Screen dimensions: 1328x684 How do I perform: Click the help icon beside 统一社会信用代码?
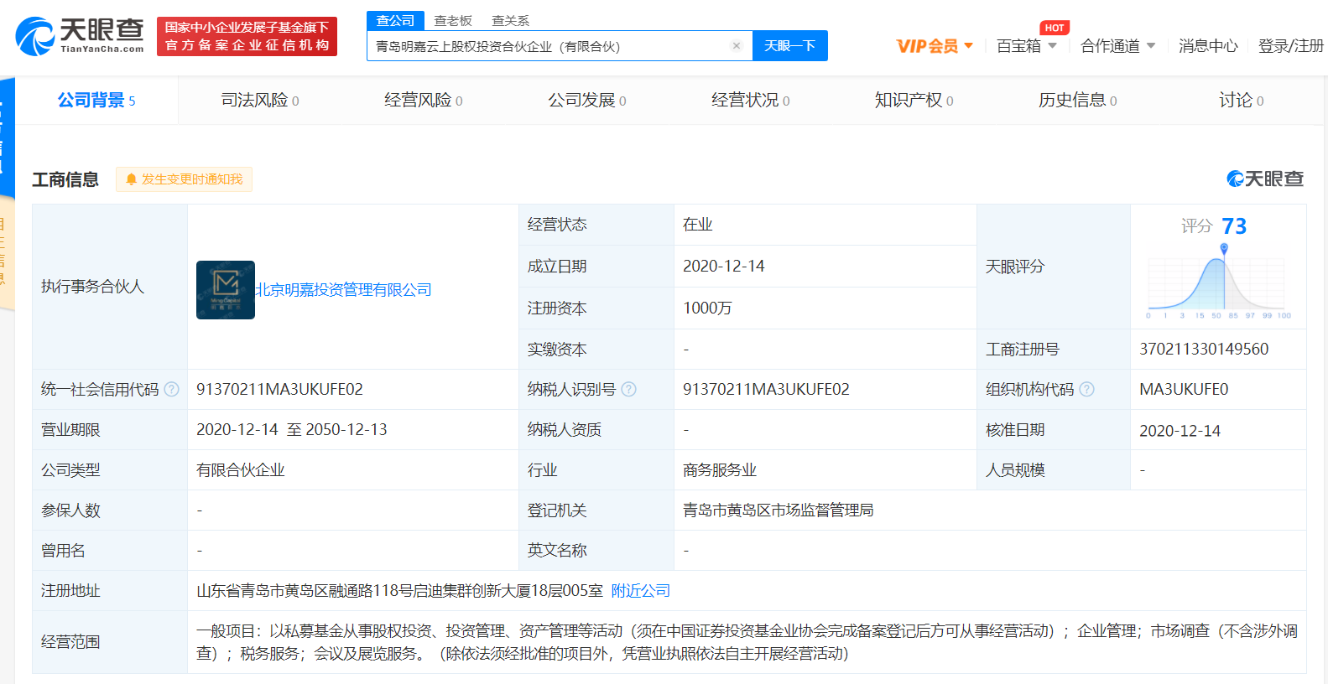click(x=172, y=389)
